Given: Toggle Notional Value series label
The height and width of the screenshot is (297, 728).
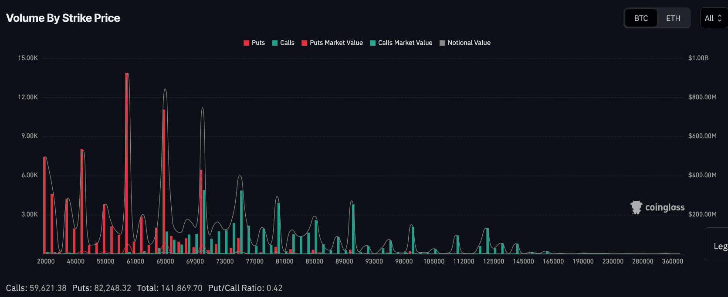Looking at the screenshot, I should tap(469, 43).
